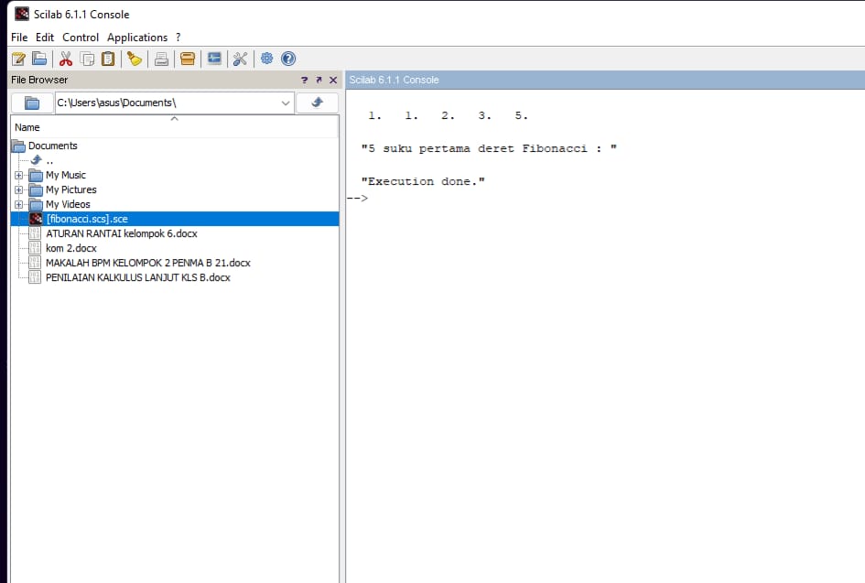Click the Fibonacci number output row 1. 1. 2. 3. 5.
The image size is (865, 583).
coord(448,116)
